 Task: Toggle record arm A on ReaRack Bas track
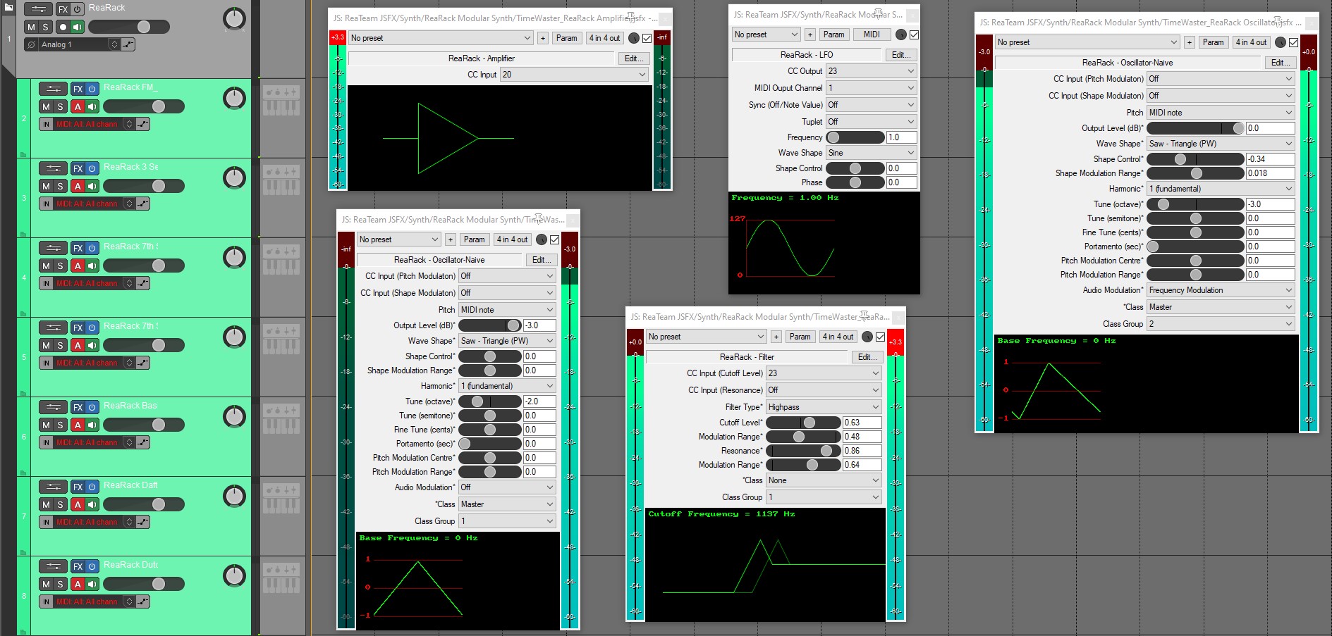[x=78, y=425]
